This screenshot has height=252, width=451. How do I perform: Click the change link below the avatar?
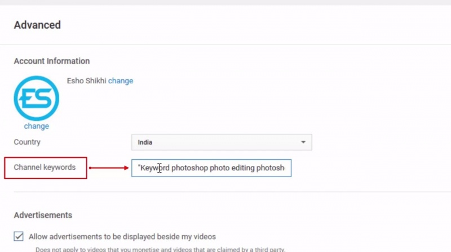36,126
